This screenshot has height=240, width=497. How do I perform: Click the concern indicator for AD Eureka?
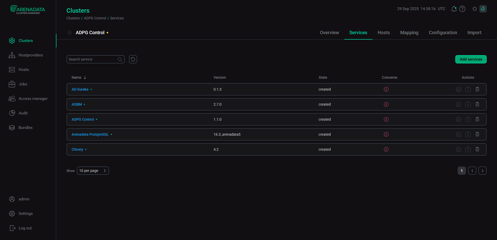[386, 89]
